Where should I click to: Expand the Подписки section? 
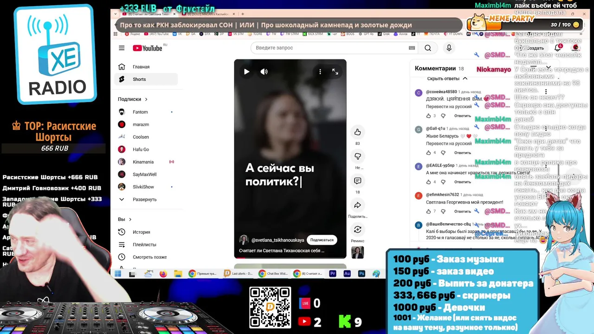pyautogui.click(x=133, y=99)
